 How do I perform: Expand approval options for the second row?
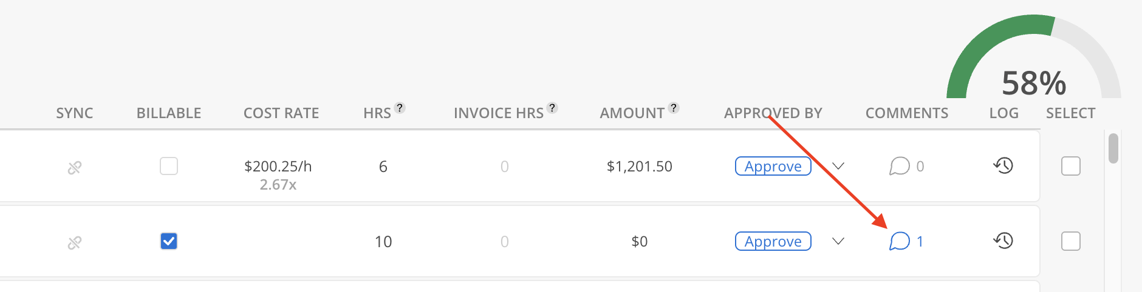click(838, 241)
